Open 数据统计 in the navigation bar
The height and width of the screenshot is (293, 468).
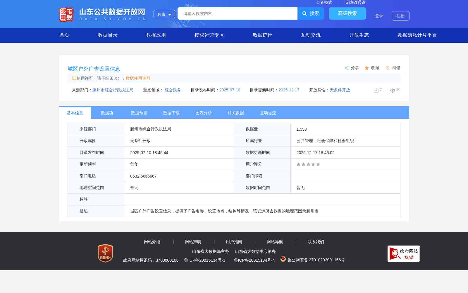pos(263,35)
